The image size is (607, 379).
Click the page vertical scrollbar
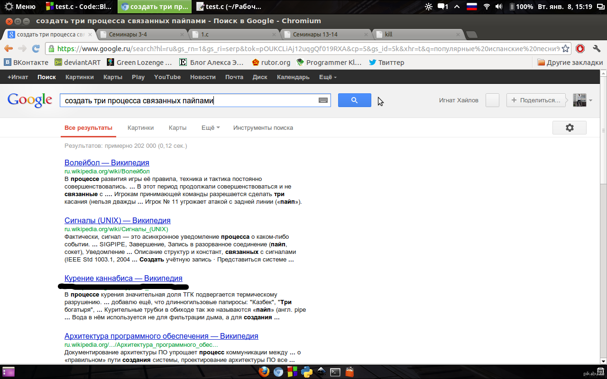tap(603, 142)
